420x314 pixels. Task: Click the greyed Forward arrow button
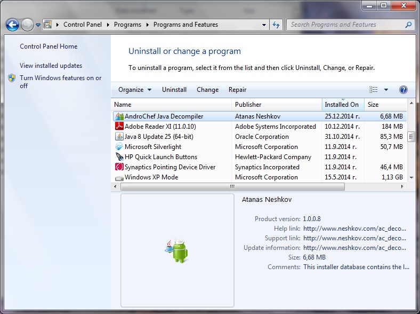click(27, 25)
